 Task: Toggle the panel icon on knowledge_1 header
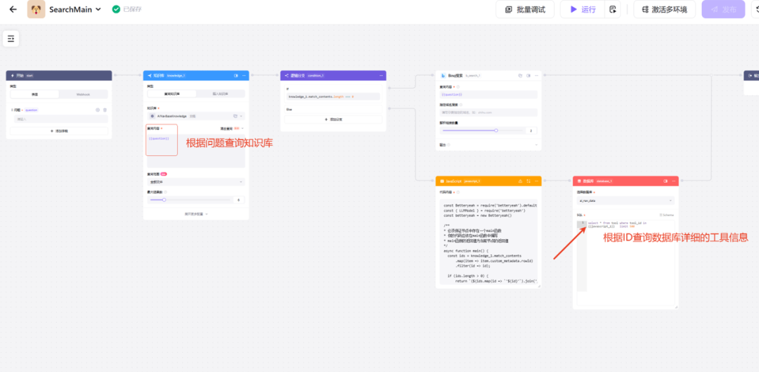(x=235, y=75)
